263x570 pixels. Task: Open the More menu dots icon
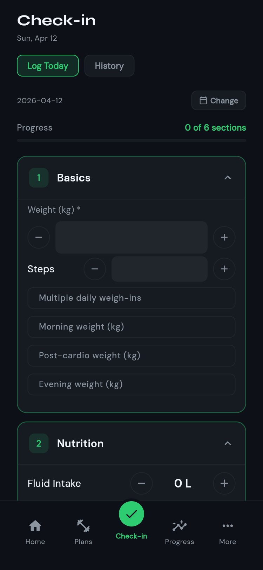point(228,526)
